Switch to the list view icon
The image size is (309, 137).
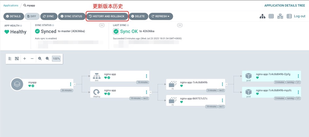(289, 16)
